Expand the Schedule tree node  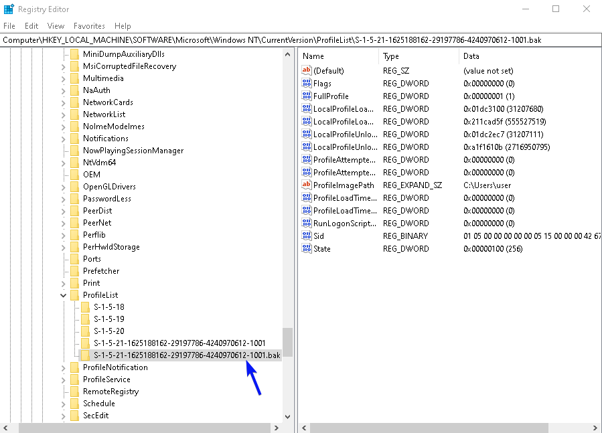[64, 404]
